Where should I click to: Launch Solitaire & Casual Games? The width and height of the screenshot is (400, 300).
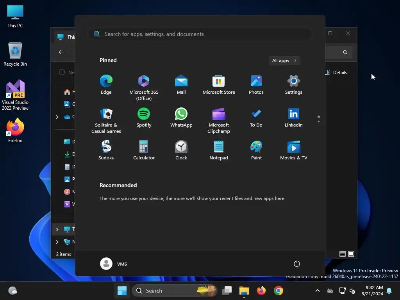[106, 121]
